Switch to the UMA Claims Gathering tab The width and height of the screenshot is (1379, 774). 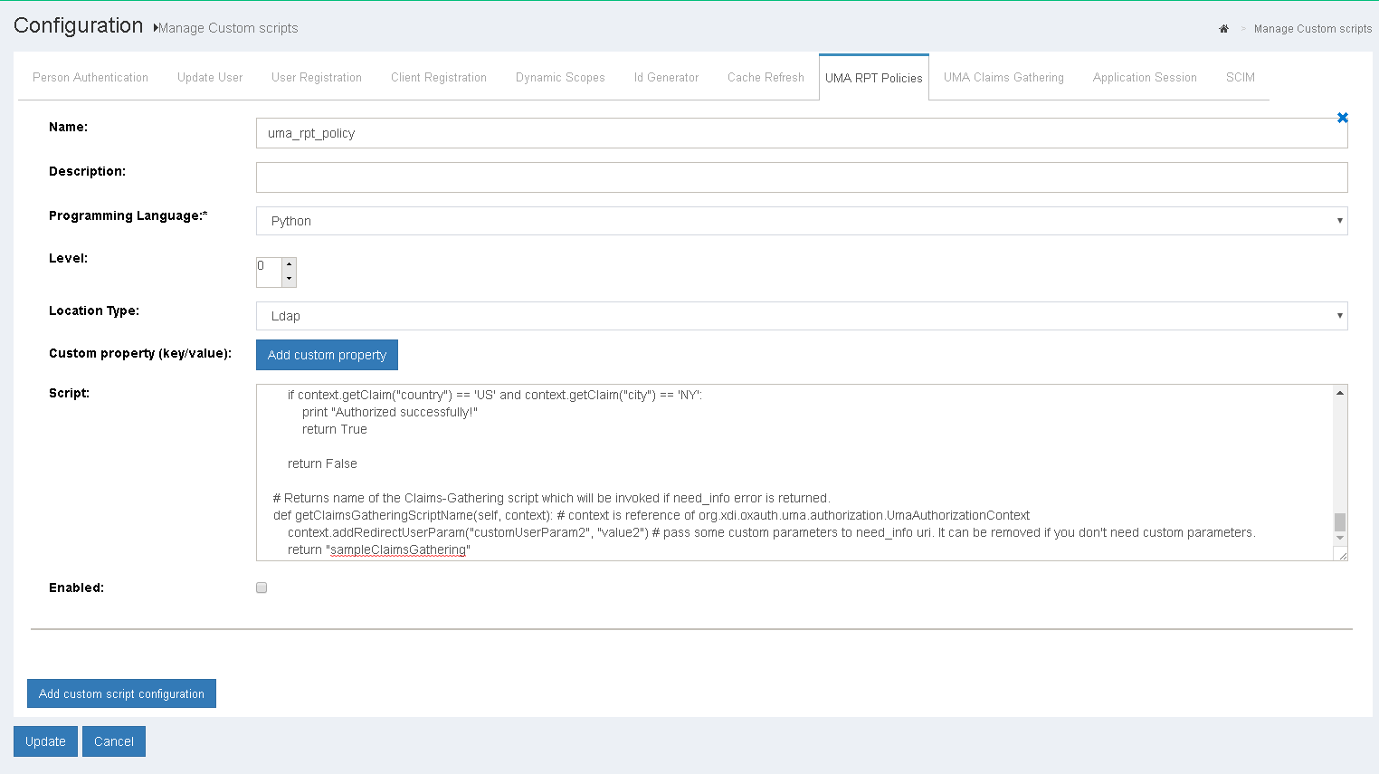(1003, 77)
